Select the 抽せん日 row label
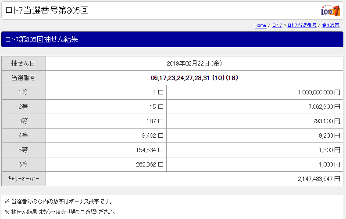Screen dimensions: 346x219 point(23,63)
